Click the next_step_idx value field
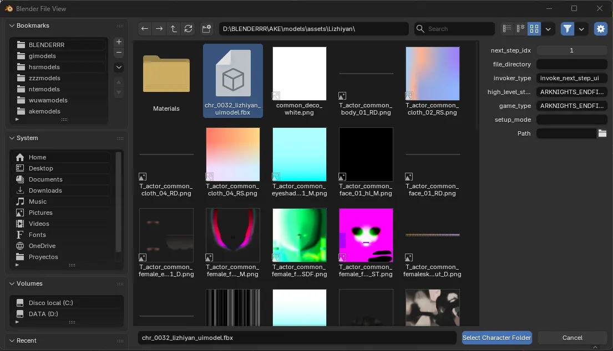 571,50
